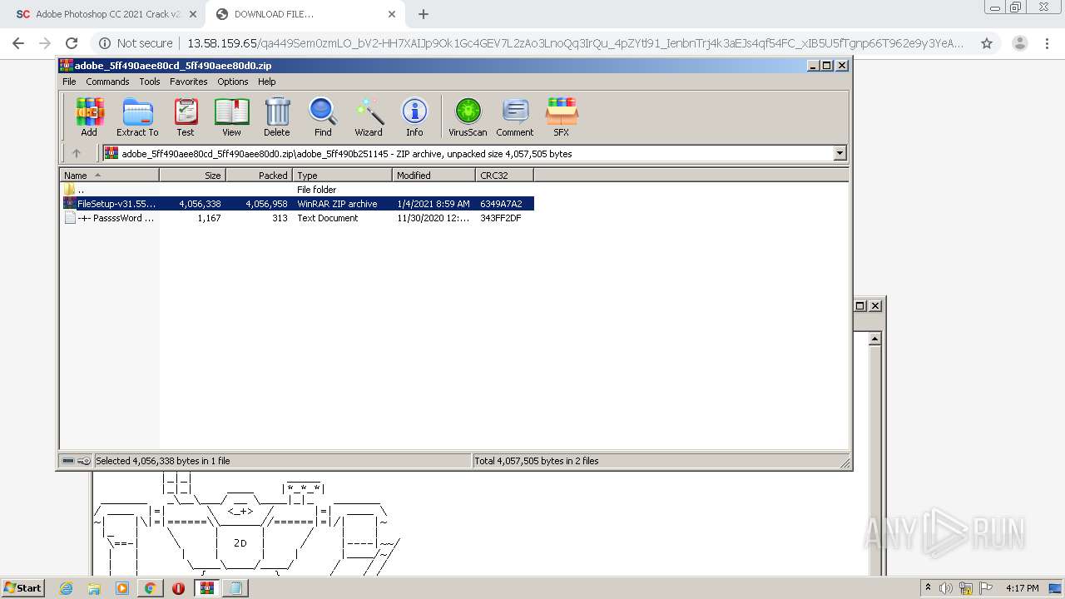Click the Chrome URL address bar
Viewport: 1065px width, 599px height.
pyautogui.click(x=574, y=43)
